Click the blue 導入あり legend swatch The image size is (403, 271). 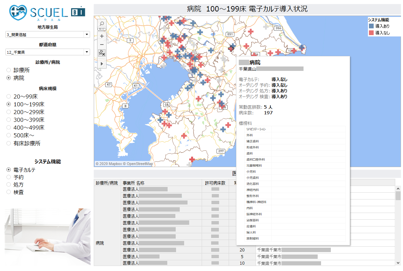371,26
